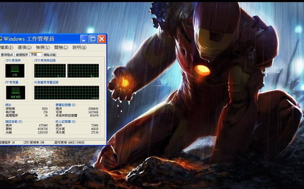Image resolution: width=304 pixels, height=189 pixels.
Task: Click the right CPU 使用率記錄 graph
Action: click(x=83, y=71)
